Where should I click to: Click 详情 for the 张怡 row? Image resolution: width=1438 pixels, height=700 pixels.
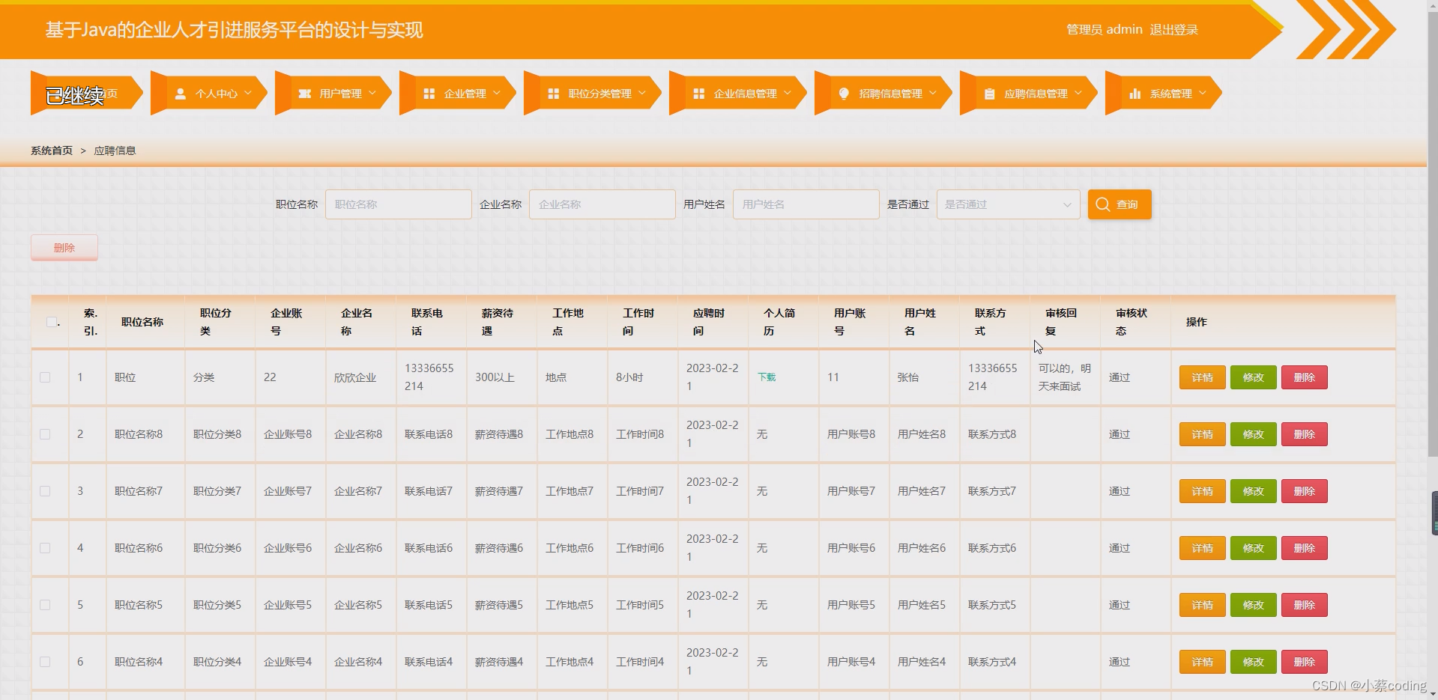1202,377
